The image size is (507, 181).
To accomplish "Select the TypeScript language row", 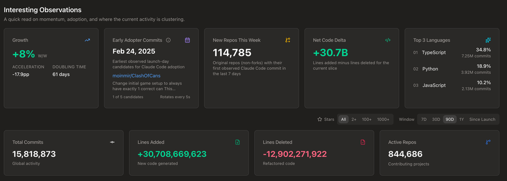I will (452, 53).
